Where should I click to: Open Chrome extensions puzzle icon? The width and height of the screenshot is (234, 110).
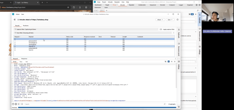(74, 7)
